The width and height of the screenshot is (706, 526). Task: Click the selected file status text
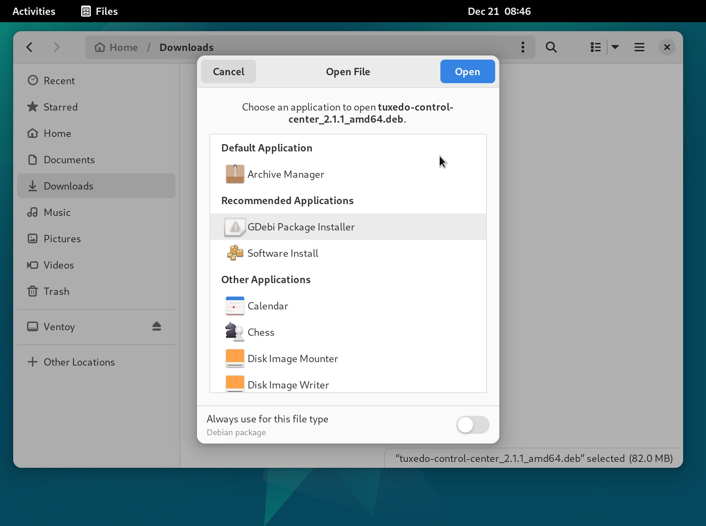pyautogui.click(x=534, y=458)
